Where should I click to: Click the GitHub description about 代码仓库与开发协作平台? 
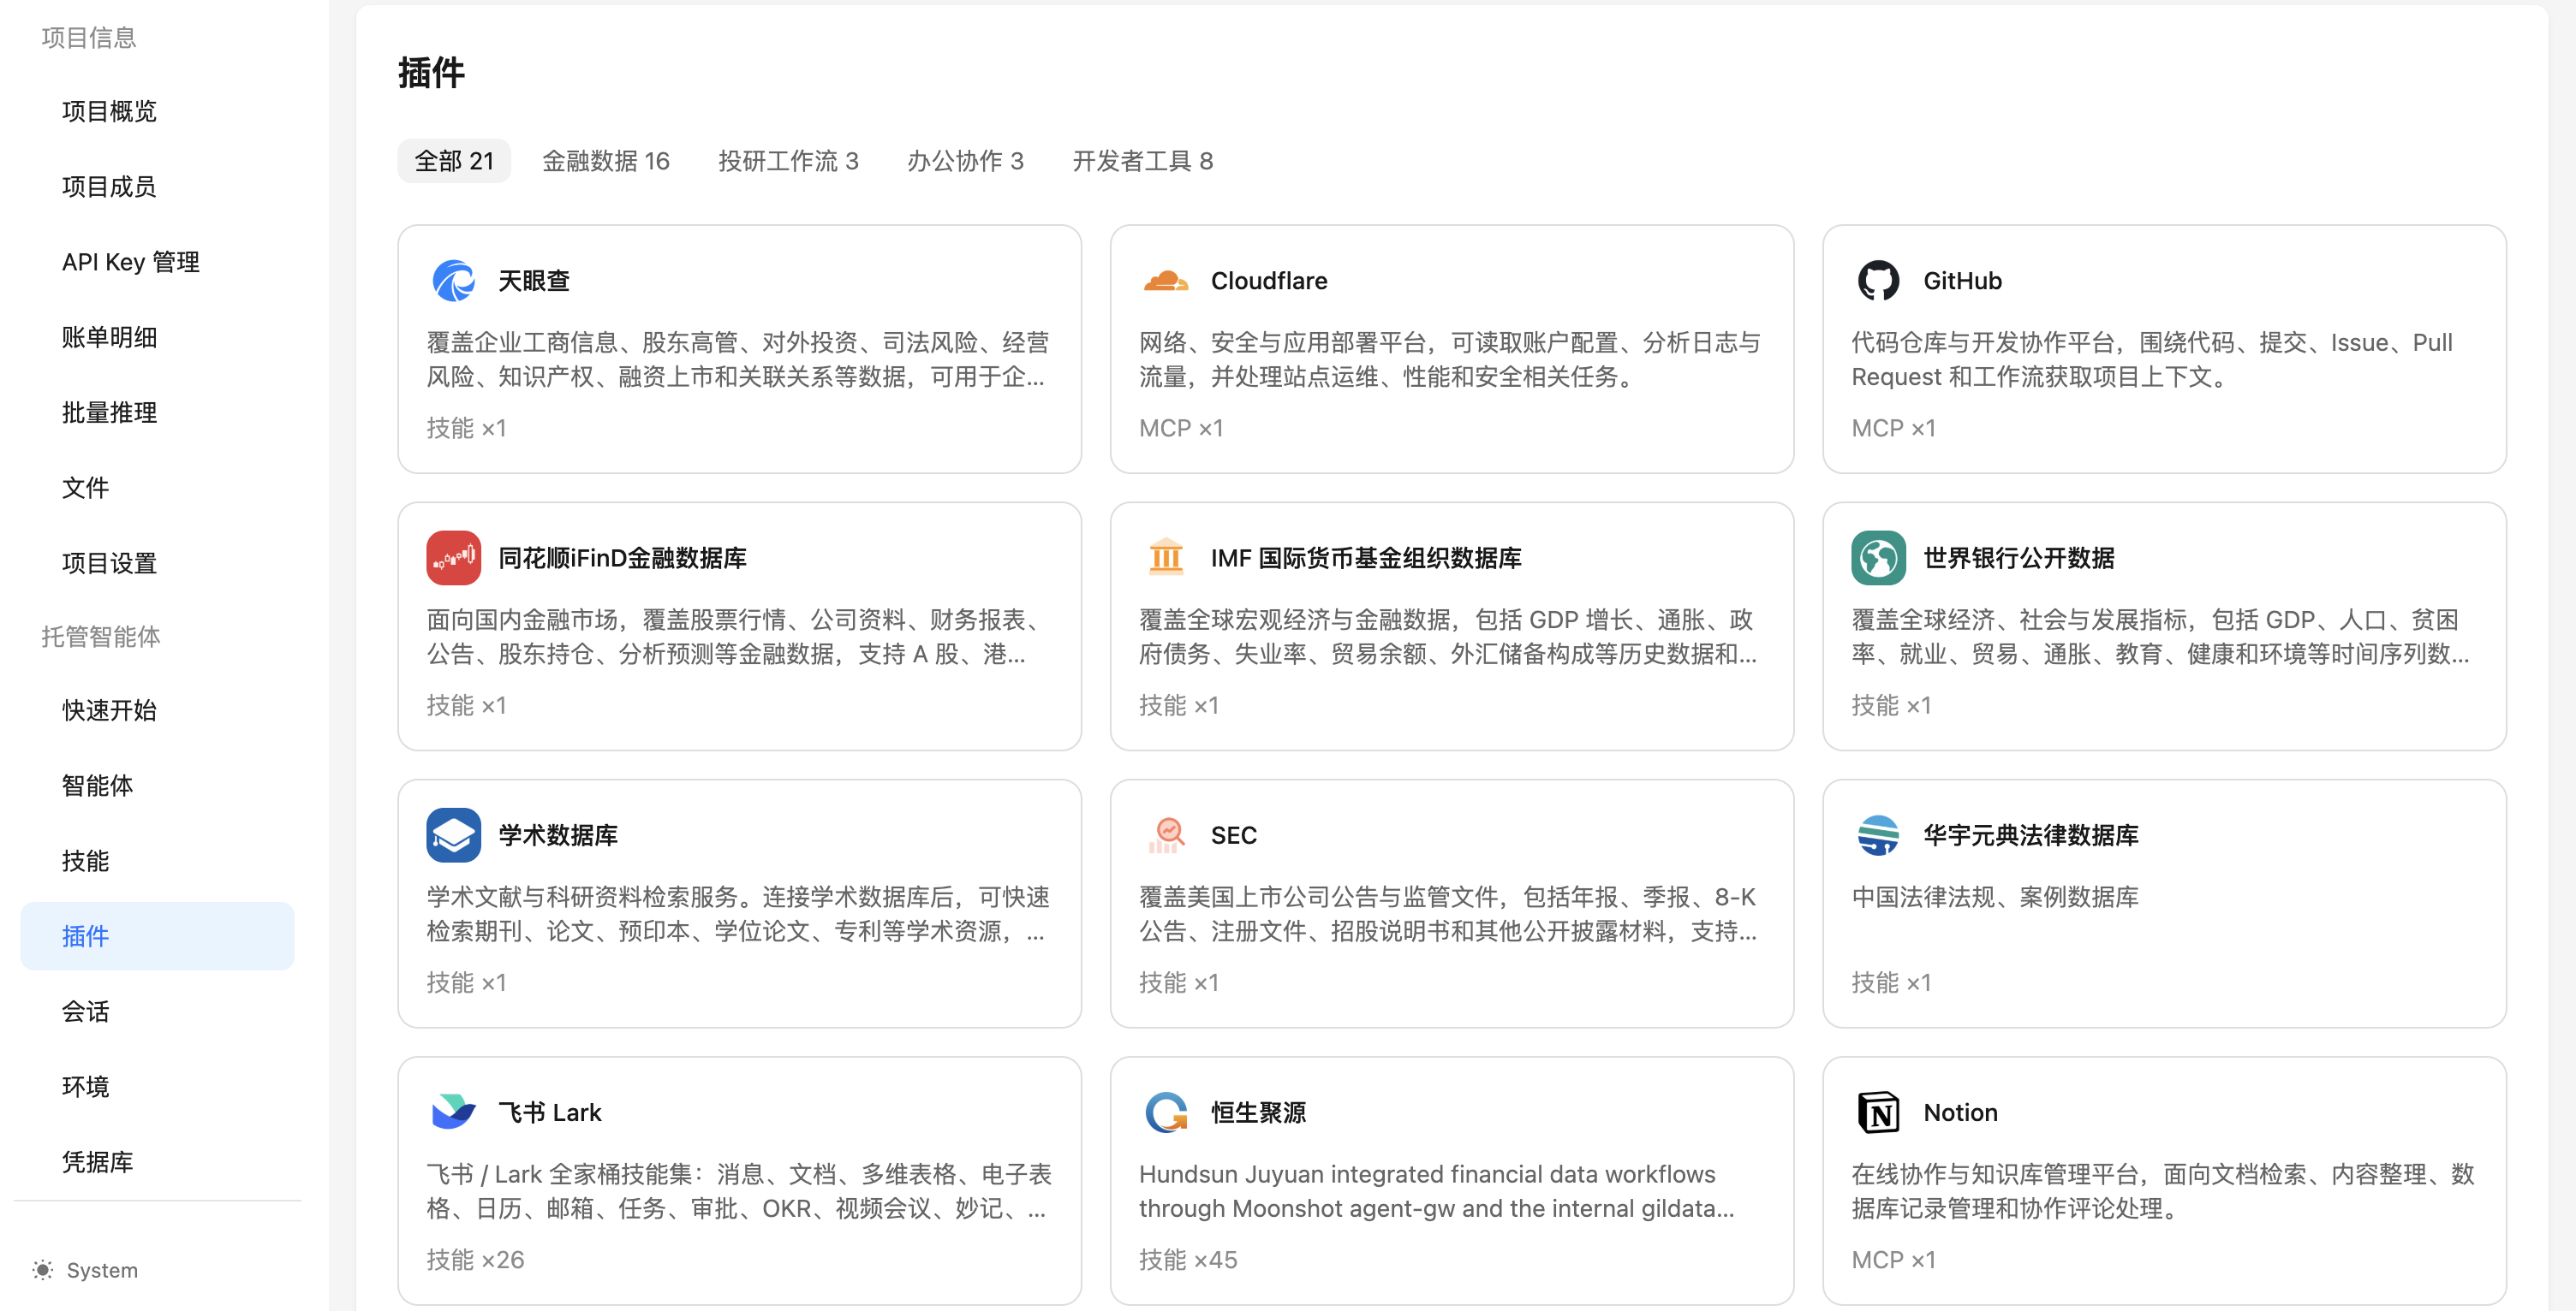click(2151, 359)
